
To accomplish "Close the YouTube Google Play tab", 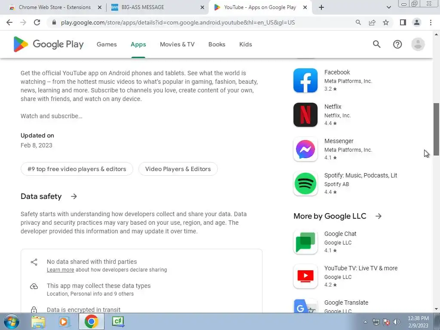I will 305,7.
